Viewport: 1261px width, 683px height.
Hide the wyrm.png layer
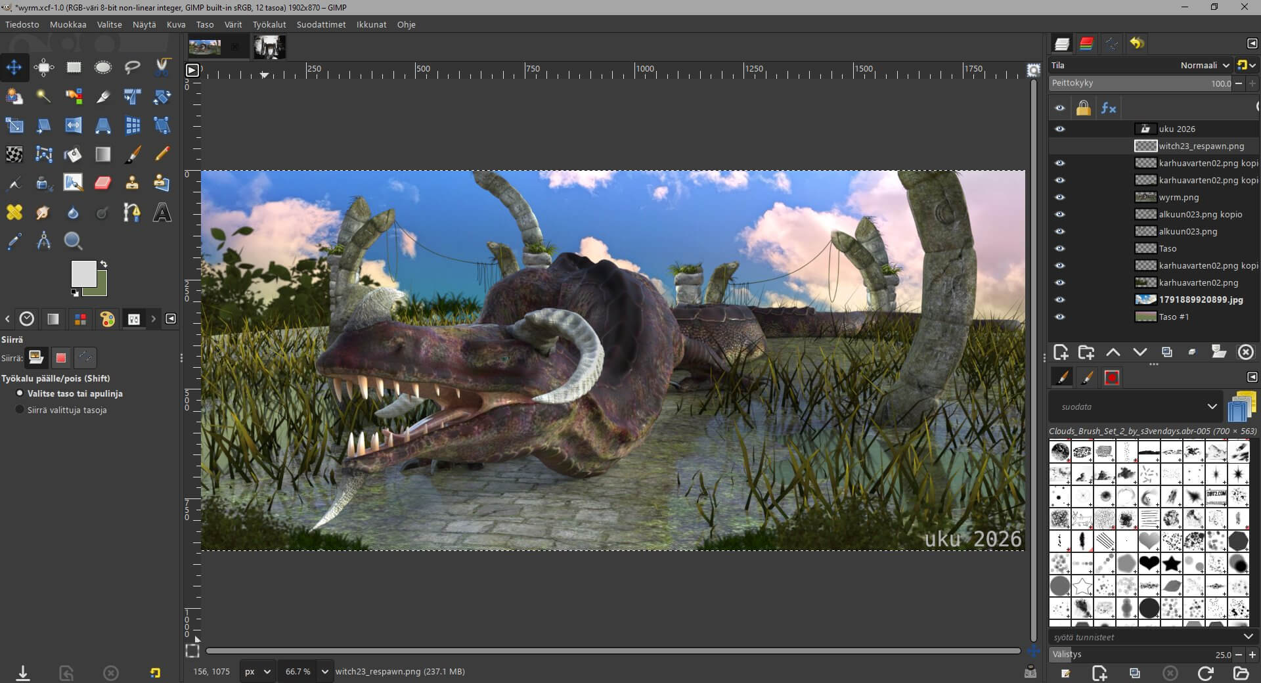[1059, 197]
